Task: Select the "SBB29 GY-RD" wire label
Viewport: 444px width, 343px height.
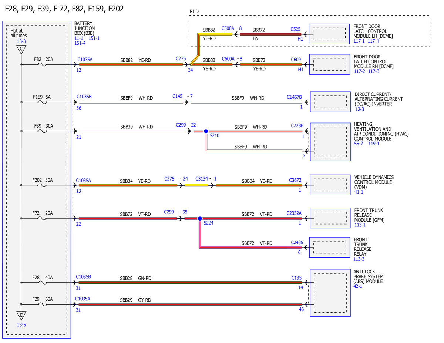Action: point(135,300)
